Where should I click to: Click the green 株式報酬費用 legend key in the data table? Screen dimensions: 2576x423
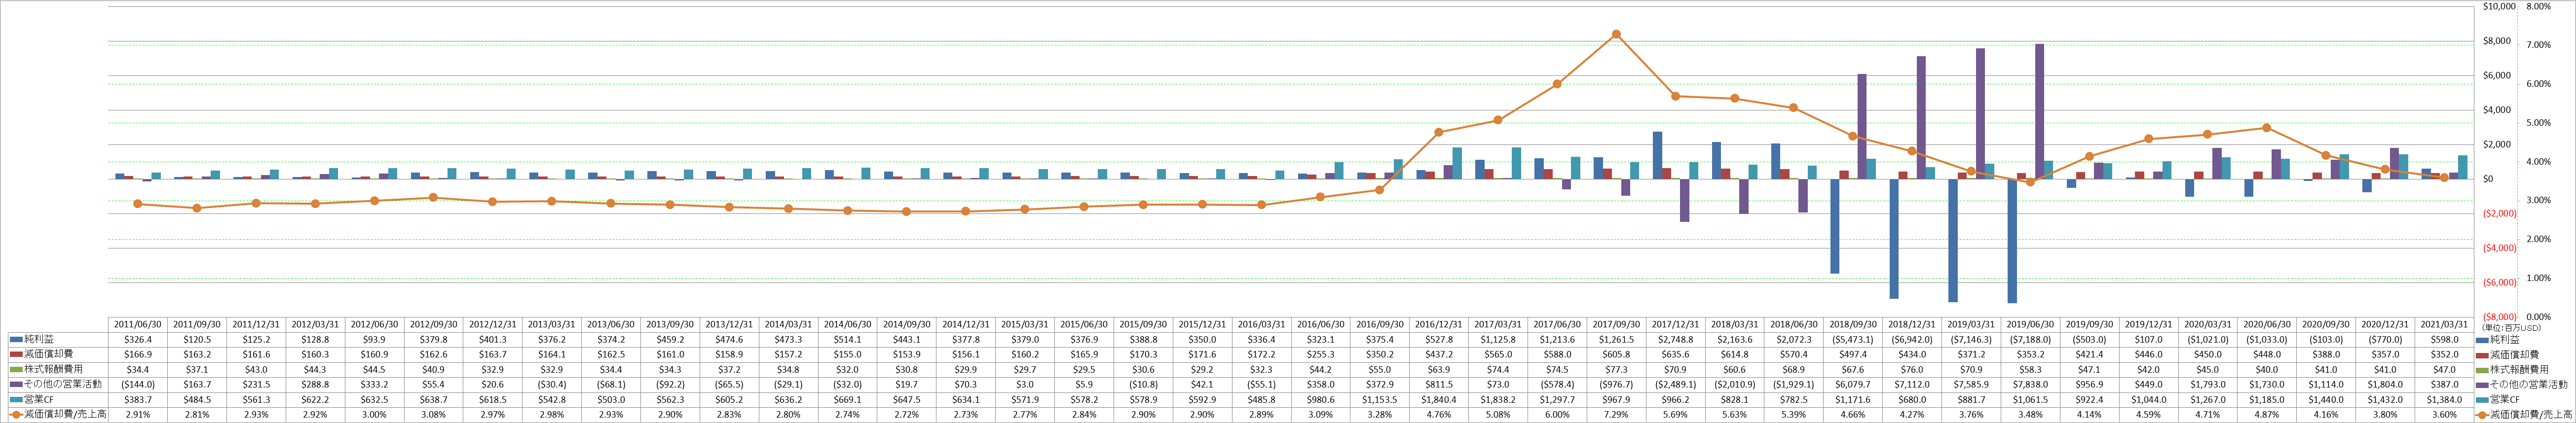[16, 370]
